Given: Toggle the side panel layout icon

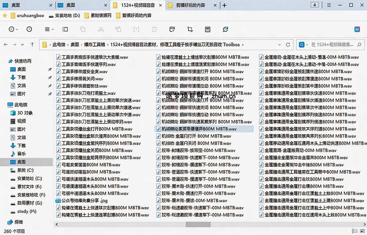Looking at the screenshot, I should tap(65, 29).
